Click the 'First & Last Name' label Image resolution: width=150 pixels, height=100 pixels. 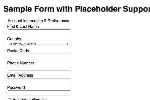tap(23, 27)
